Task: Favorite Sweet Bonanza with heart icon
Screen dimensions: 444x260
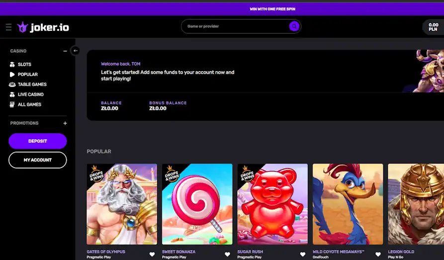Action: coord(227,254)
